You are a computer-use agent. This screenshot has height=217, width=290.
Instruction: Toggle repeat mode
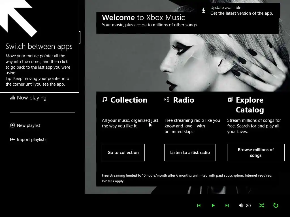pos(276,205)
